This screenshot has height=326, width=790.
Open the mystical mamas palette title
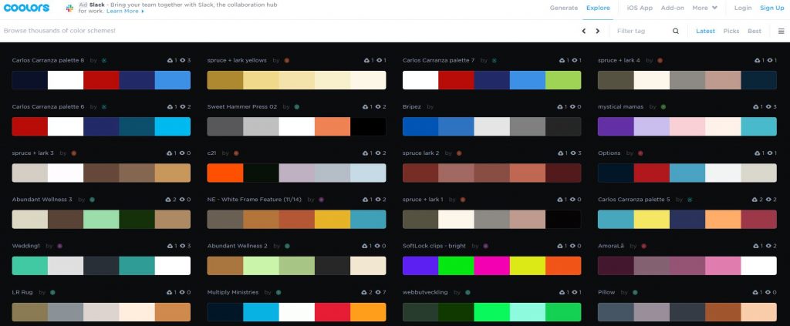pos(623,106)
